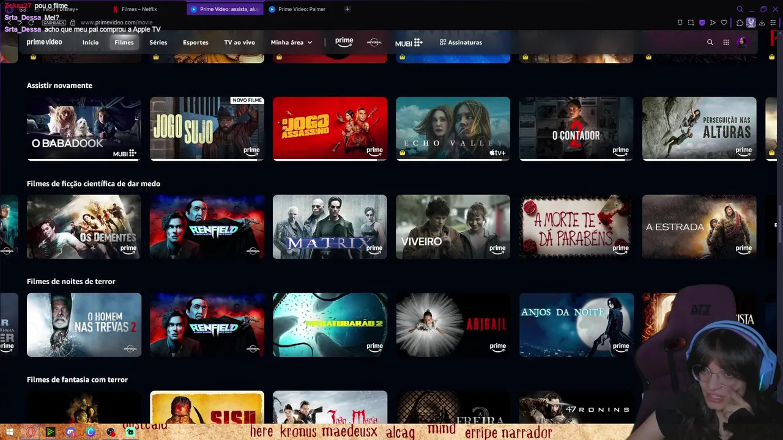The width and height of the screenshot is (783, 440).
Task: Open Os Dementes movie thumbnail
Action: (84, 227)
